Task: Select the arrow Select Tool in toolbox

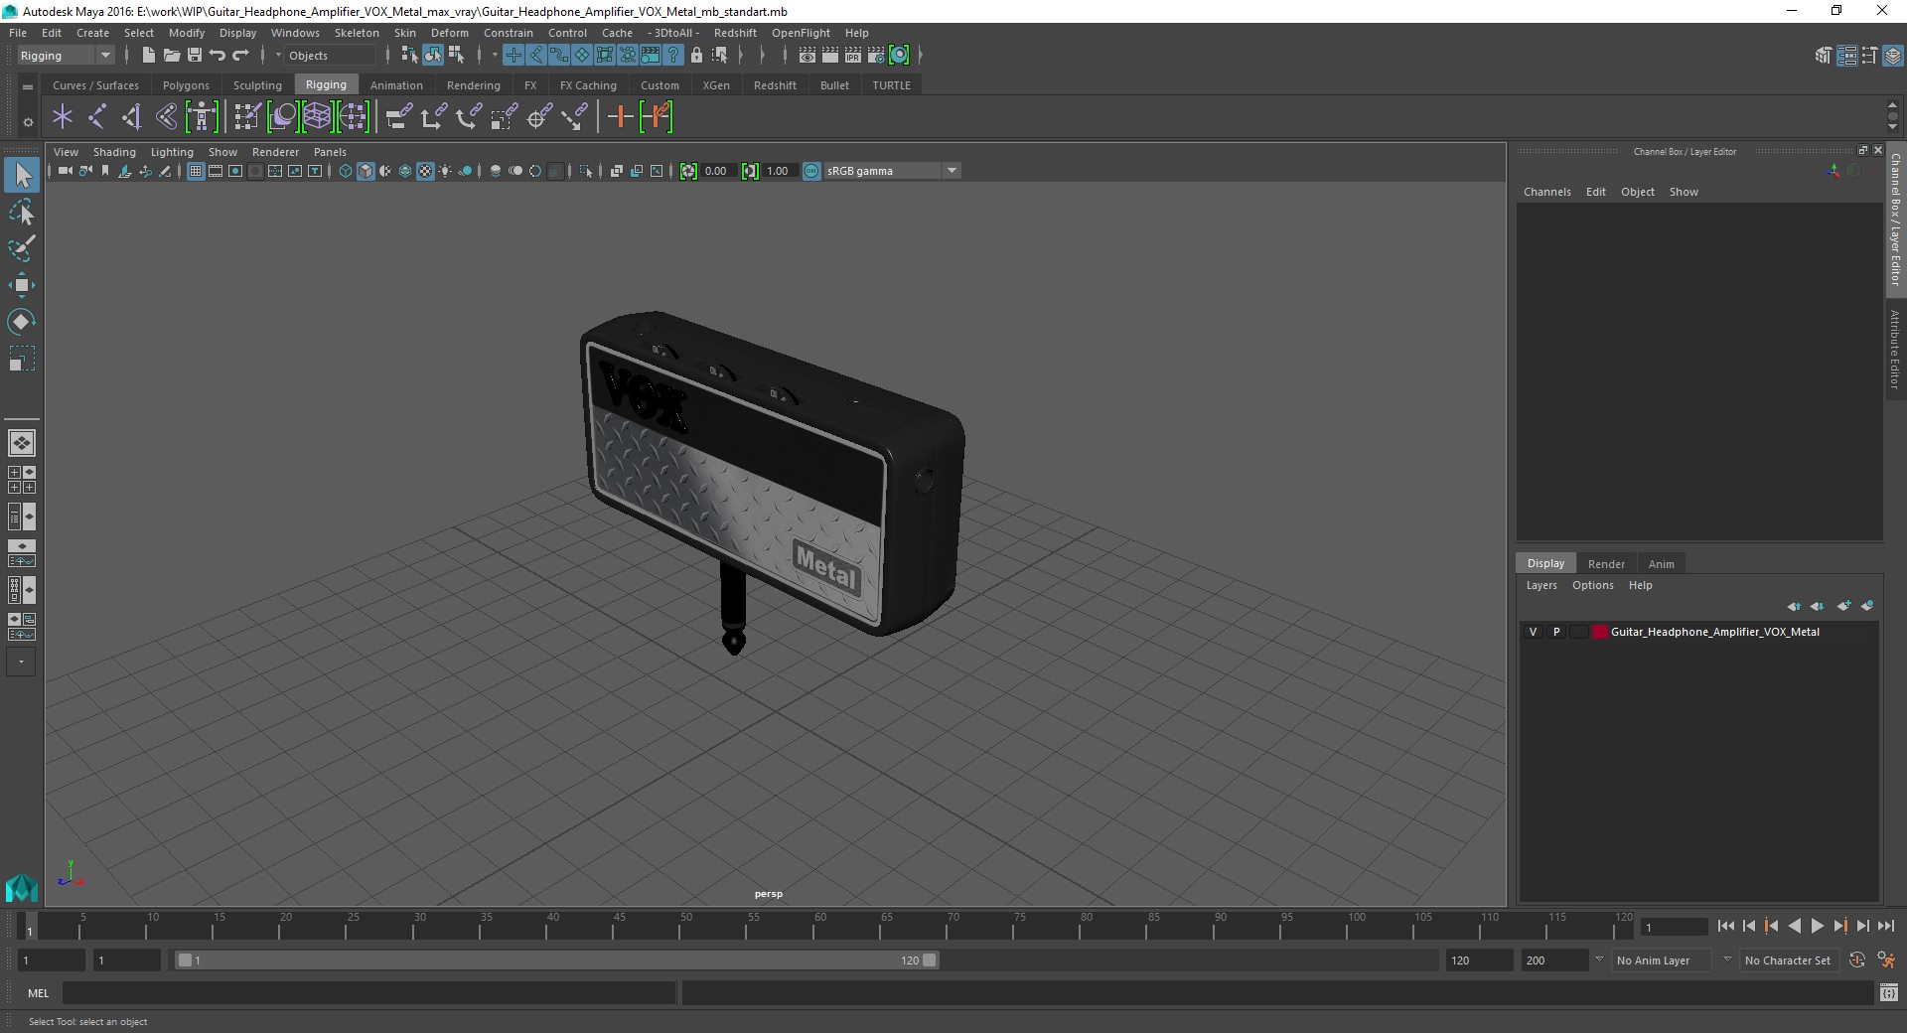Action: (22, 176)
